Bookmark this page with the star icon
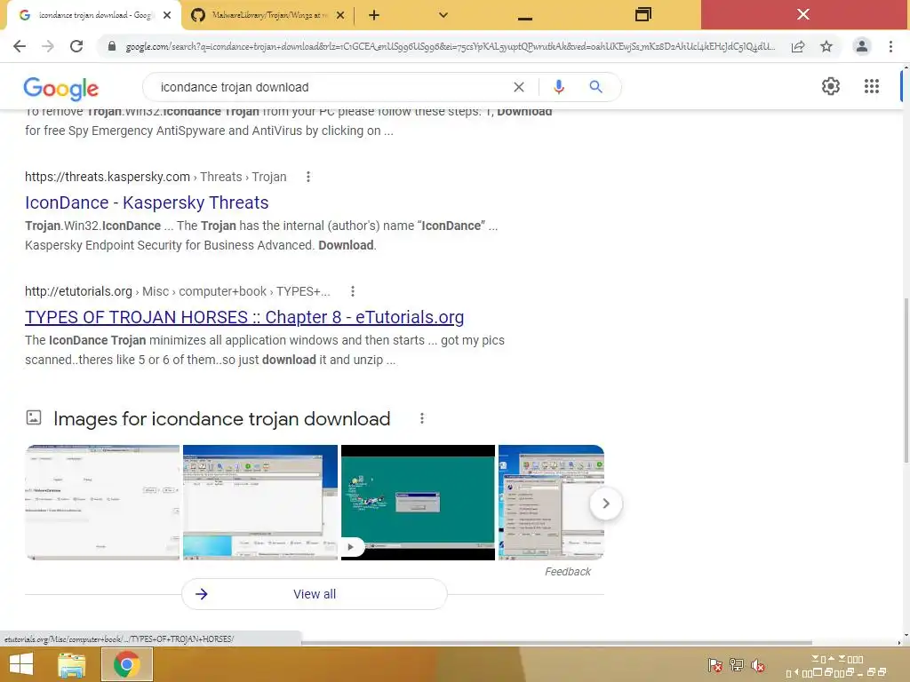 (x=826, y=46)
